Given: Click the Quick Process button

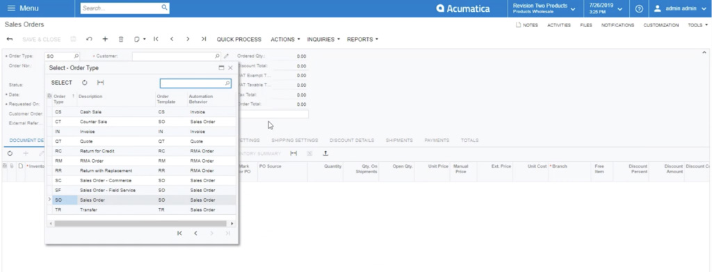Looking at the screenshot, I should (x=239, y=40).
